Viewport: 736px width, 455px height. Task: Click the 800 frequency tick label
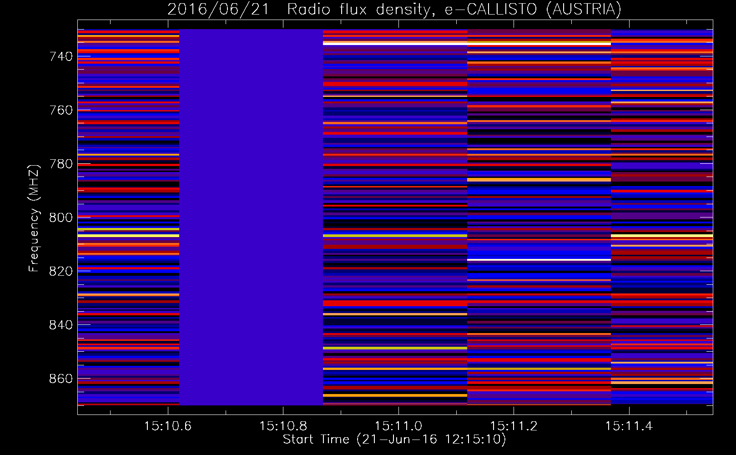pos(61,217)
